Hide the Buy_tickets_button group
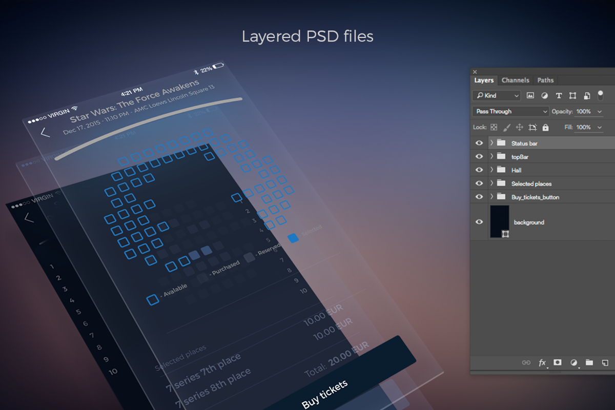This screenshot has width=615, height=410. click(479, 197)
